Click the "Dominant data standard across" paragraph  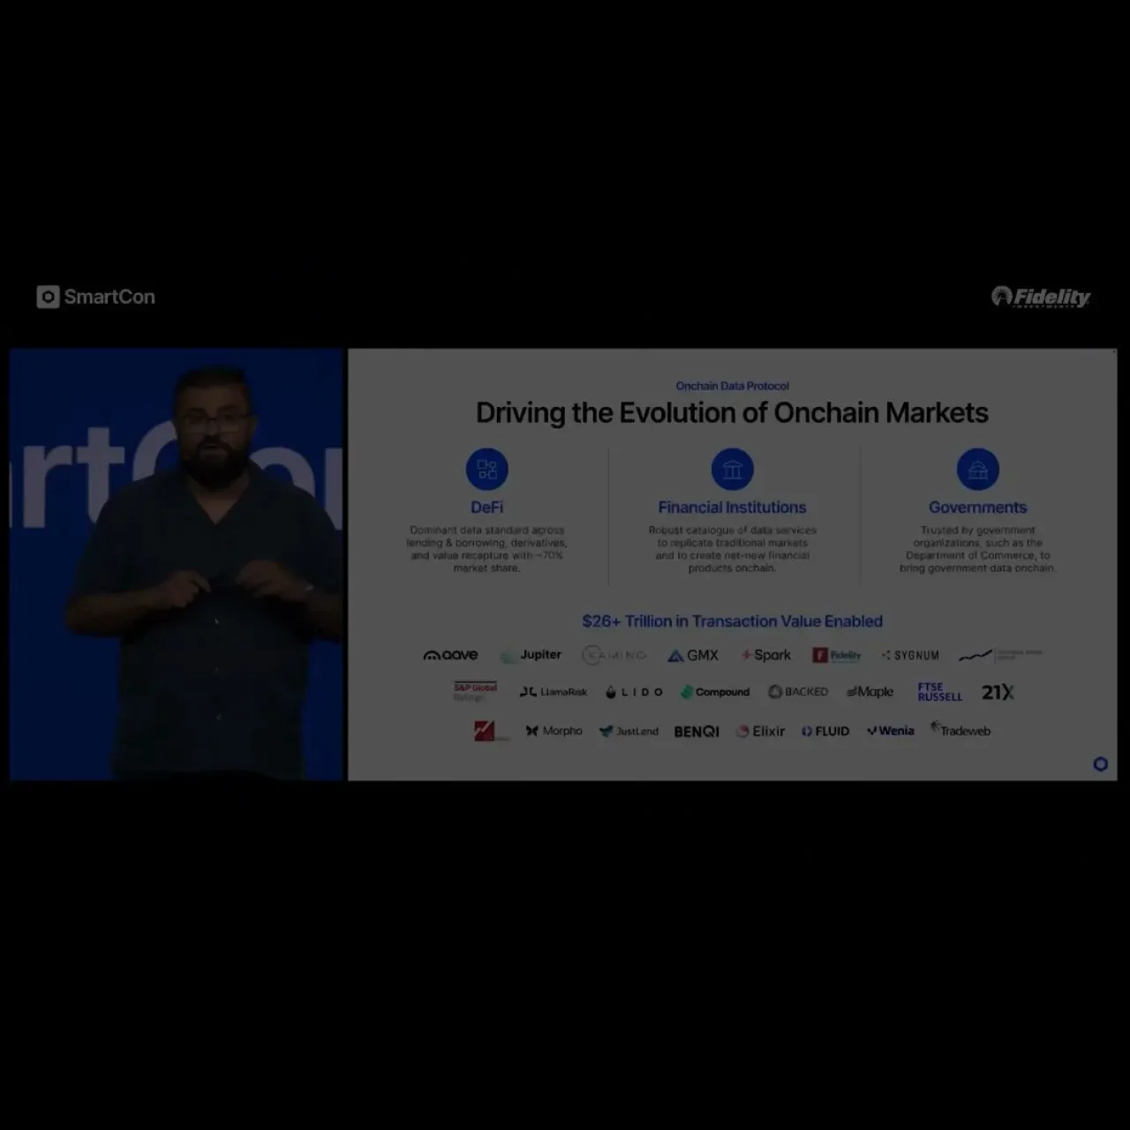(487, 549)
